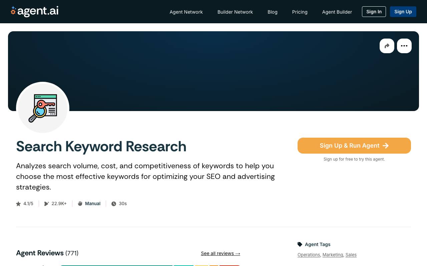The image size is (427, 266).
Task: Click the Manual trigger label
Action: (93, 203)
